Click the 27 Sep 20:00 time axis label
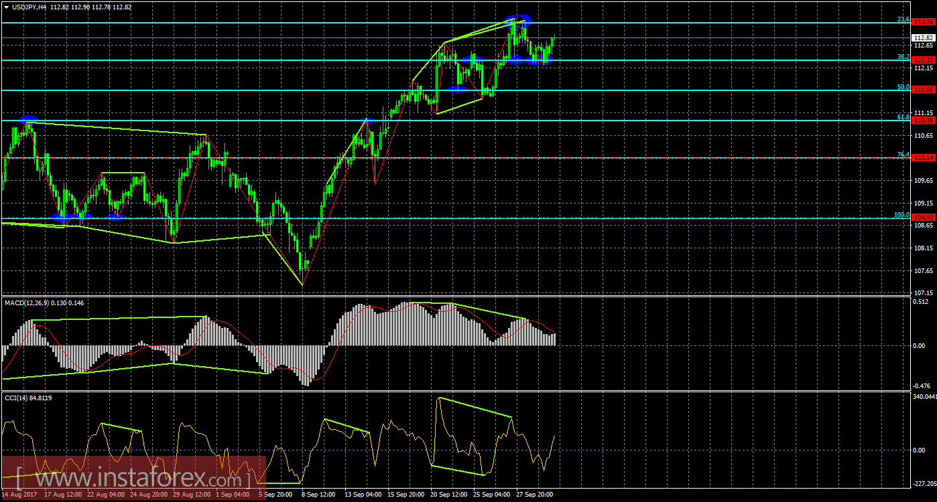 pyautogui.click(x=534, y=495)
